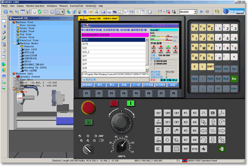Open the Machine Operation menu

36,6
